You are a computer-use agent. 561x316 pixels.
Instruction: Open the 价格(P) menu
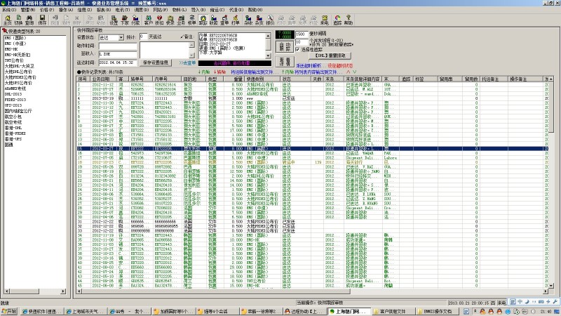(47, 10)
